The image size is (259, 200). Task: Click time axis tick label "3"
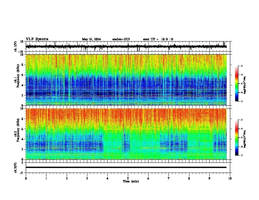(87, 178)
